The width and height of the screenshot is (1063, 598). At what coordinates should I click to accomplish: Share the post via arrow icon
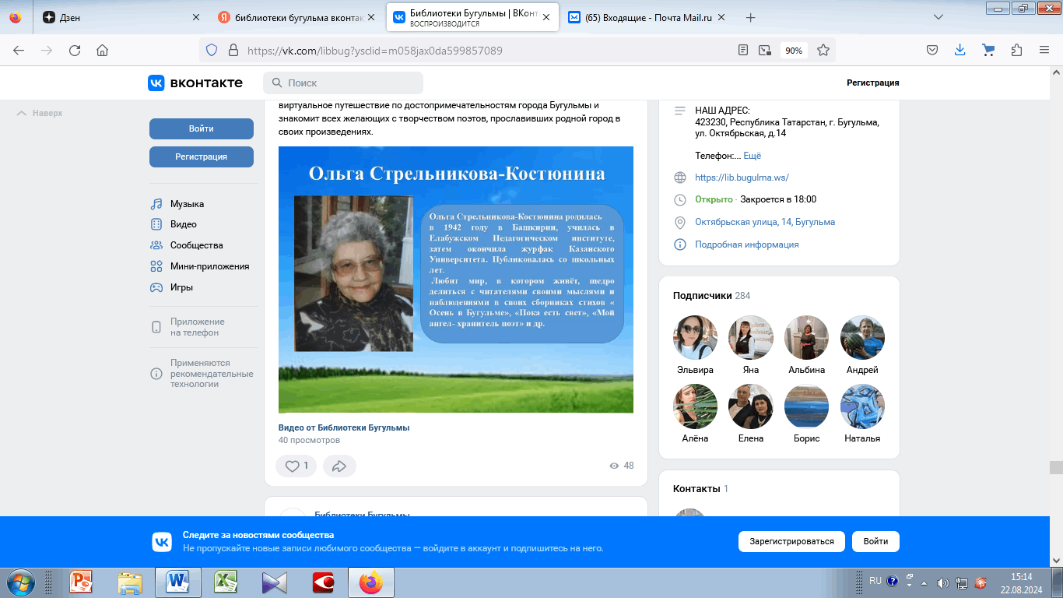[339, 466]
